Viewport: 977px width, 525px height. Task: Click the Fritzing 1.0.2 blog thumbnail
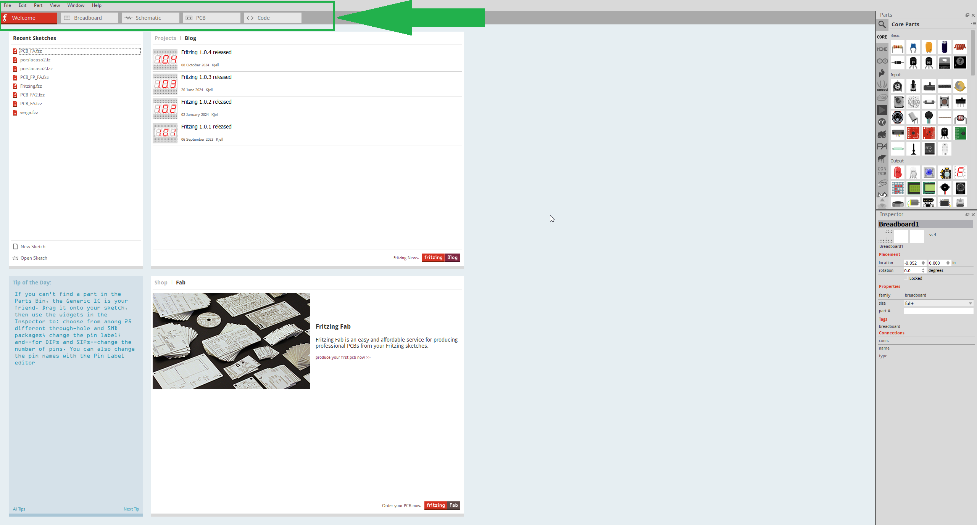tap(165, 109)
